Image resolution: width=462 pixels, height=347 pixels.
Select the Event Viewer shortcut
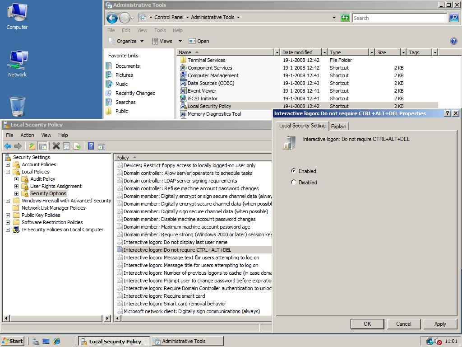(x=202, y=91)
